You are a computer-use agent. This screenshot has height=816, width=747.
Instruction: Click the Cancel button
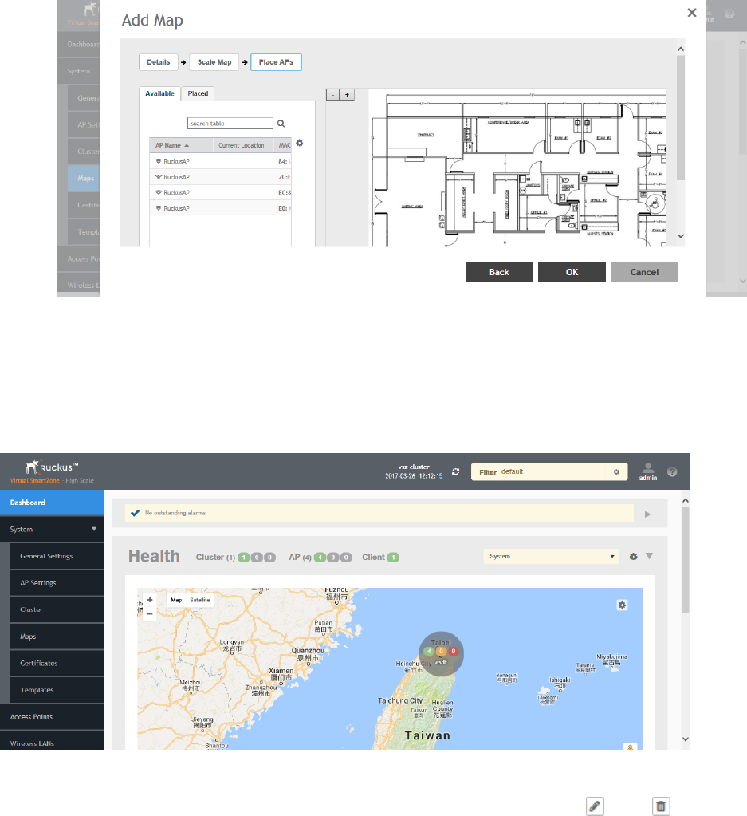(644, 272)
